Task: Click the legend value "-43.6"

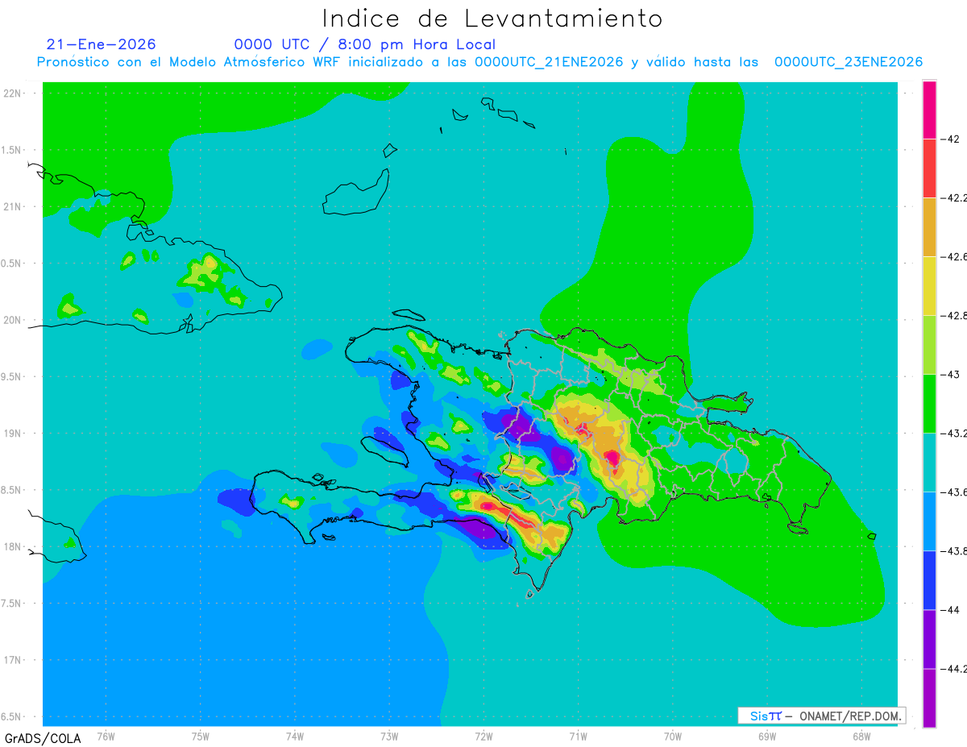Action: tap(954, 492)
